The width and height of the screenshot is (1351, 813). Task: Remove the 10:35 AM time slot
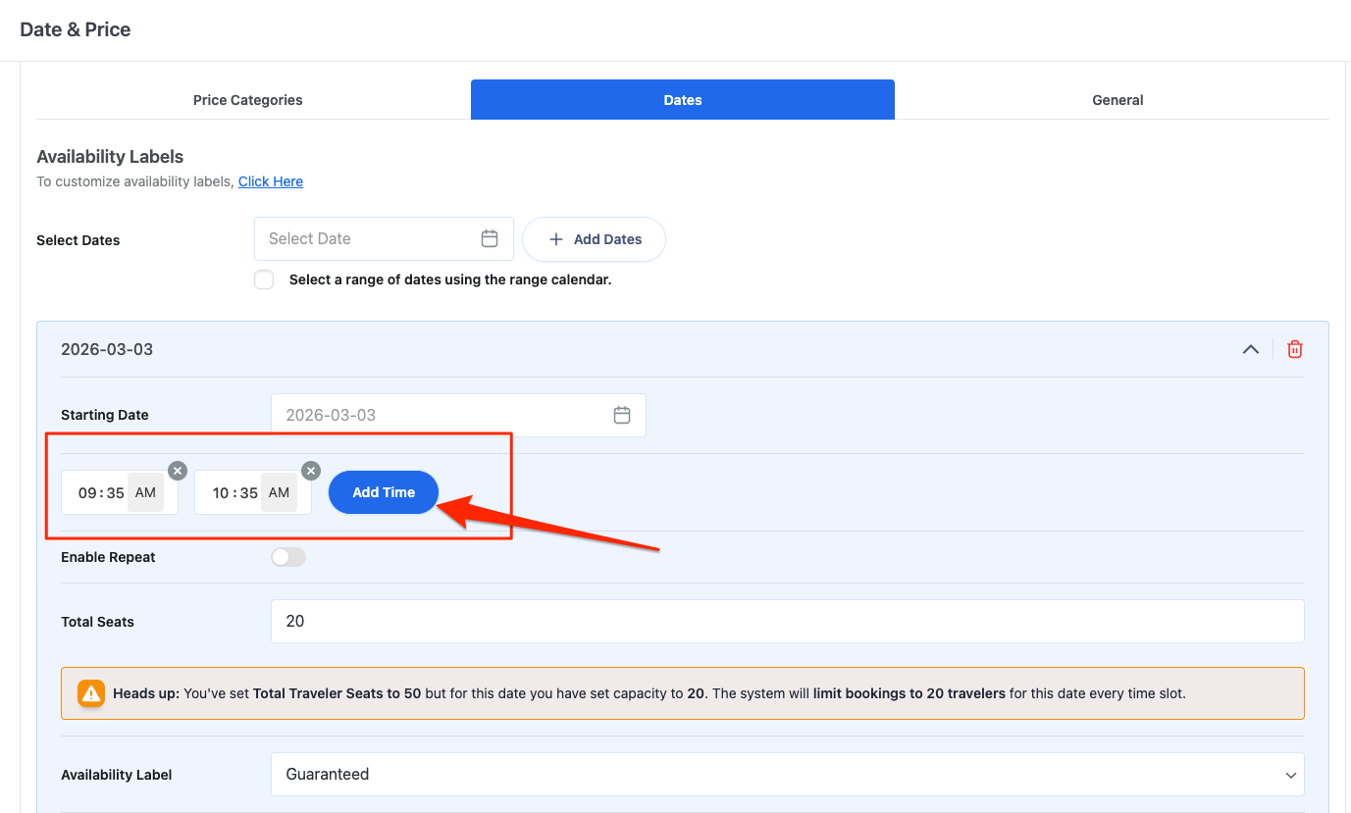tap(310, 471)
